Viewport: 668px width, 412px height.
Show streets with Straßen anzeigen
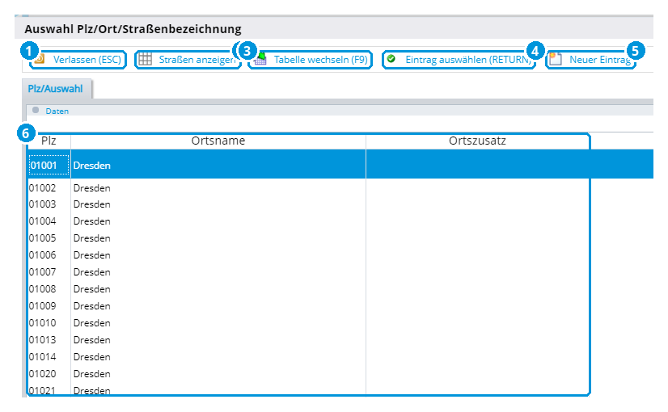coord(188,60)
